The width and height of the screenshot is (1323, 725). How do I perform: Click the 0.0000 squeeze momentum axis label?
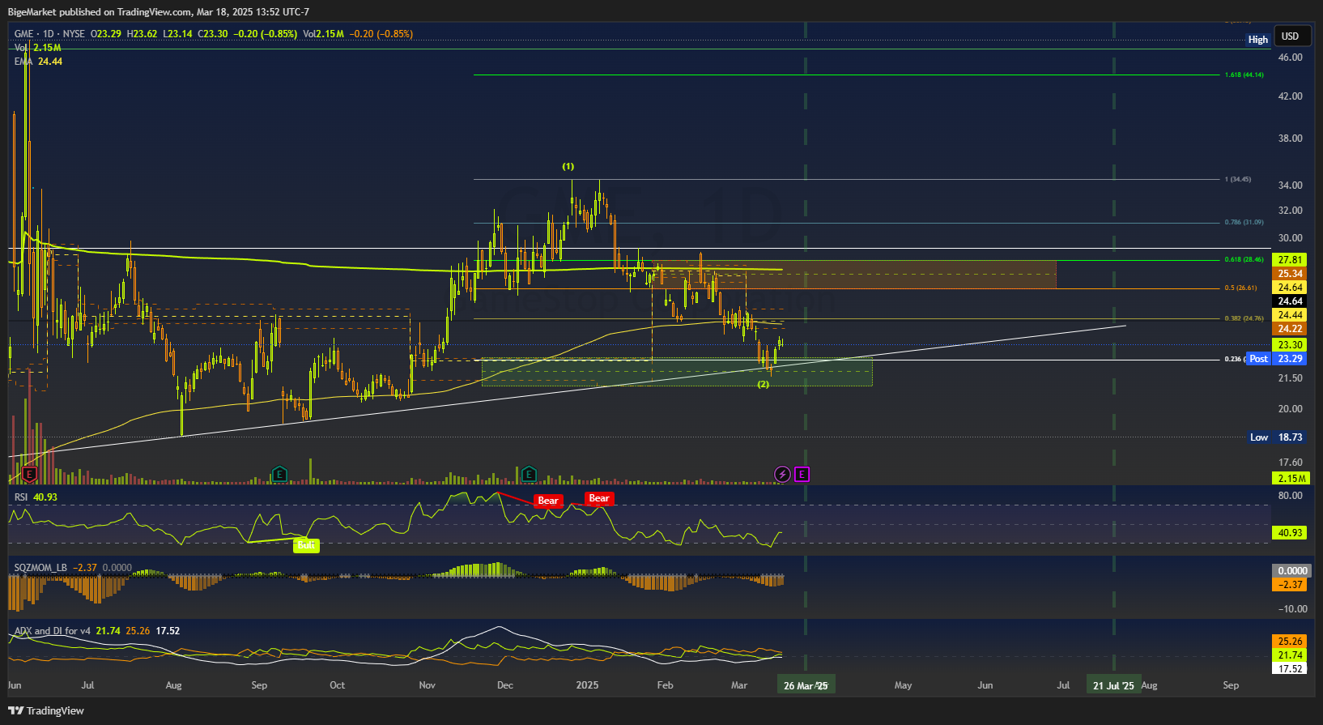pos(1291,571)
